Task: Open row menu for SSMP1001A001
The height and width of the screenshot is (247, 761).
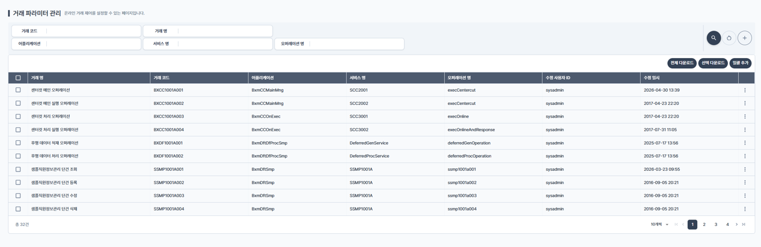Action: coord(745,170)
